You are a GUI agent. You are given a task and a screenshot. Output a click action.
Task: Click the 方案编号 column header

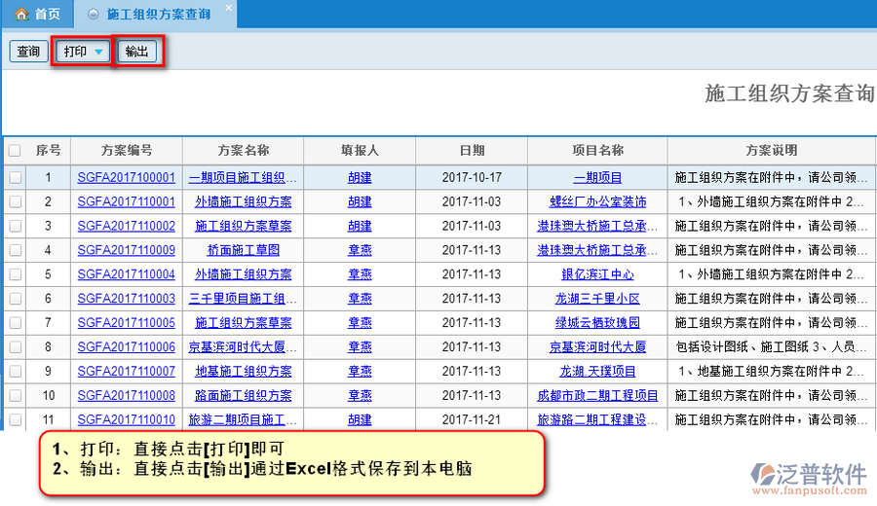coord(127,151)
